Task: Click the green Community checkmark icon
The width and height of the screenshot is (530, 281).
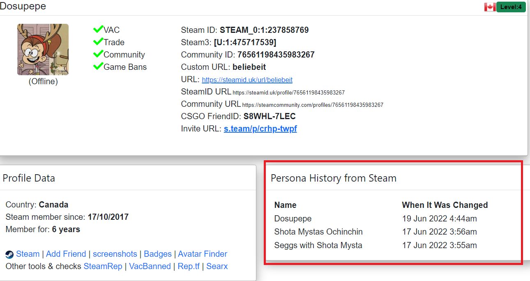Action: 98,54
